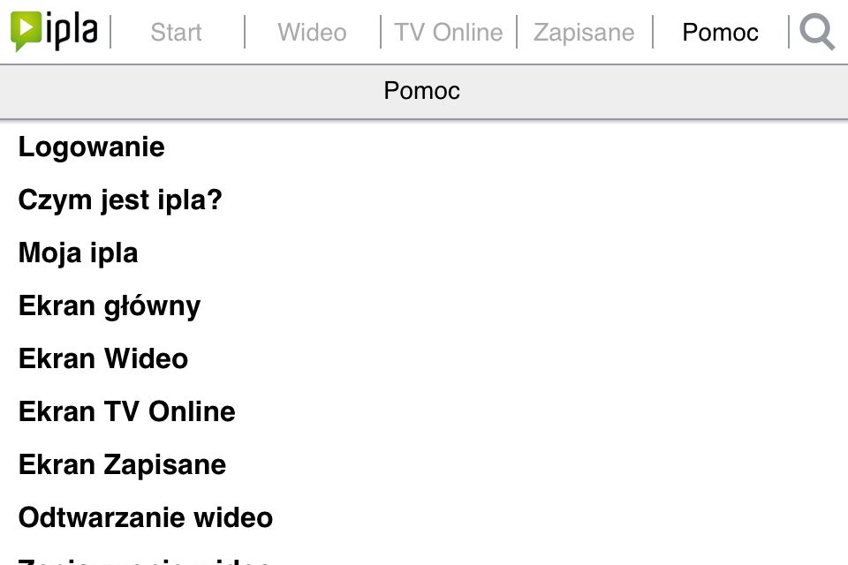This screenshot has width=848, height=565.
Task: Click empty area beside Logowanie row
Action: tap(503, 147)
